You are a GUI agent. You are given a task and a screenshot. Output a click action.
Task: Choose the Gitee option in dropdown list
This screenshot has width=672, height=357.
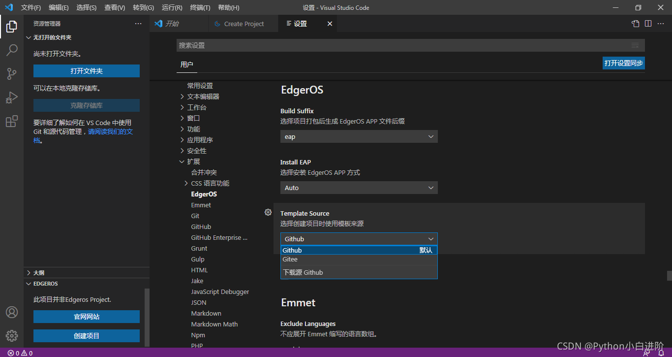tap(359, 260)
